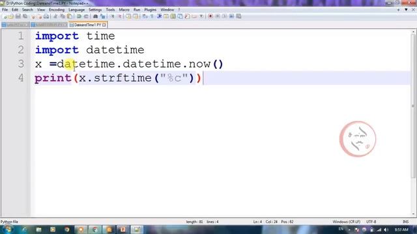Viewport: 417px width, 234px height.
Task: Open the Plugins menu
Action: click(151, 10)
